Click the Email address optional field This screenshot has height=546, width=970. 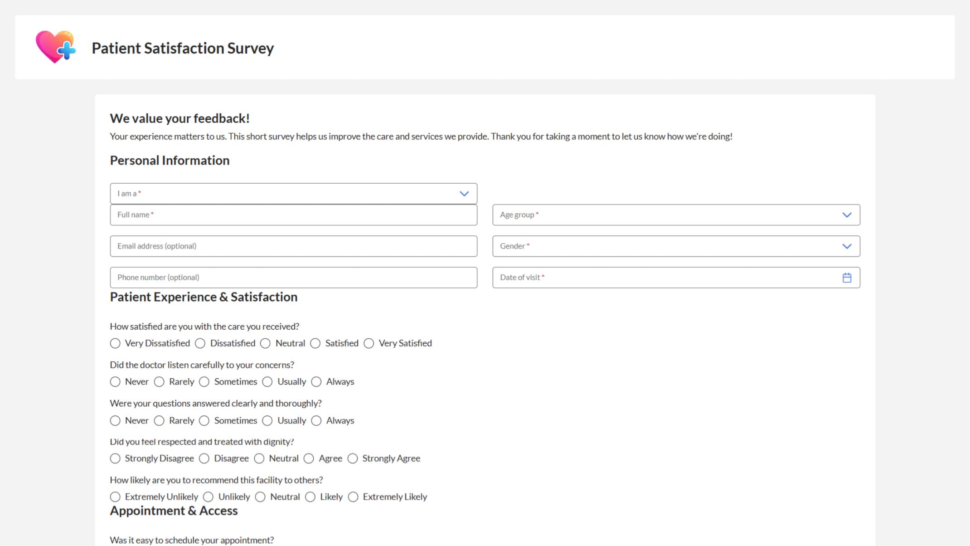click(x=293, y=246)
